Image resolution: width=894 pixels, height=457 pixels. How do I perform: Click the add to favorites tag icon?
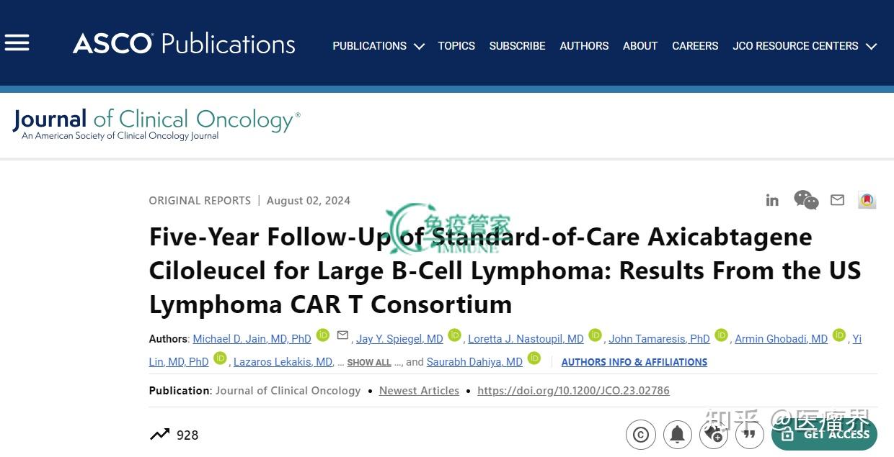point(714,435)
